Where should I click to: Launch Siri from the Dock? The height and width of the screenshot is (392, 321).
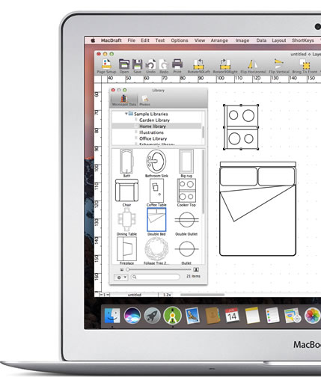click(132, 315)
